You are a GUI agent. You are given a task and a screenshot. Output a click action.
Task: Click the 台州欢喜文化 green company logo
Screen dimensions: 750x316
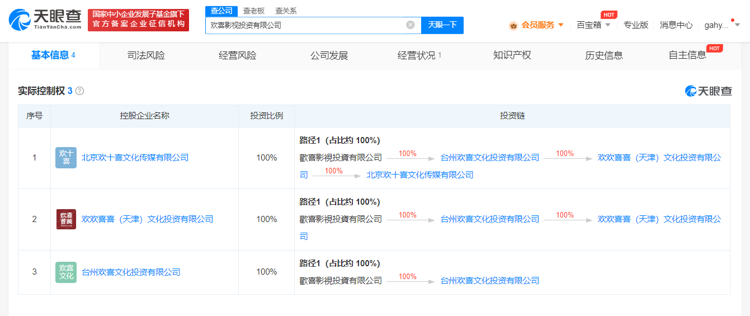click(x=66, y=272)
